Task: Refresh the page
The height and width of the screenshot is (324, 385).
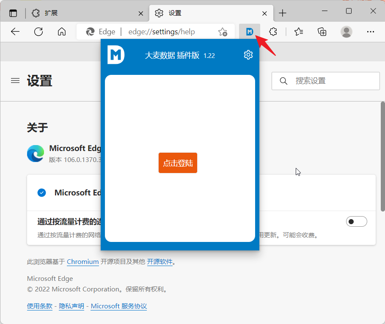Action: [x=38, y=32]
